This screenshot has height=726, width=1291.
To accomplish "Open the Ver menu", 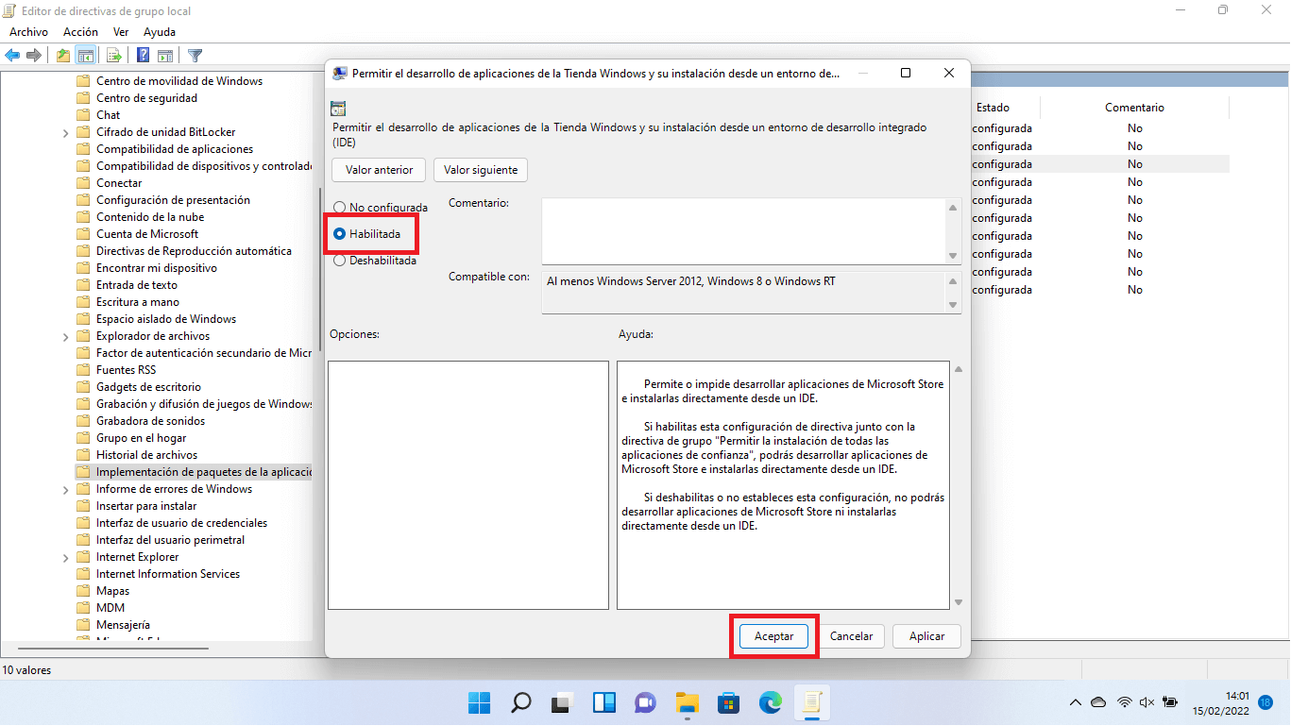I will 121,32.
